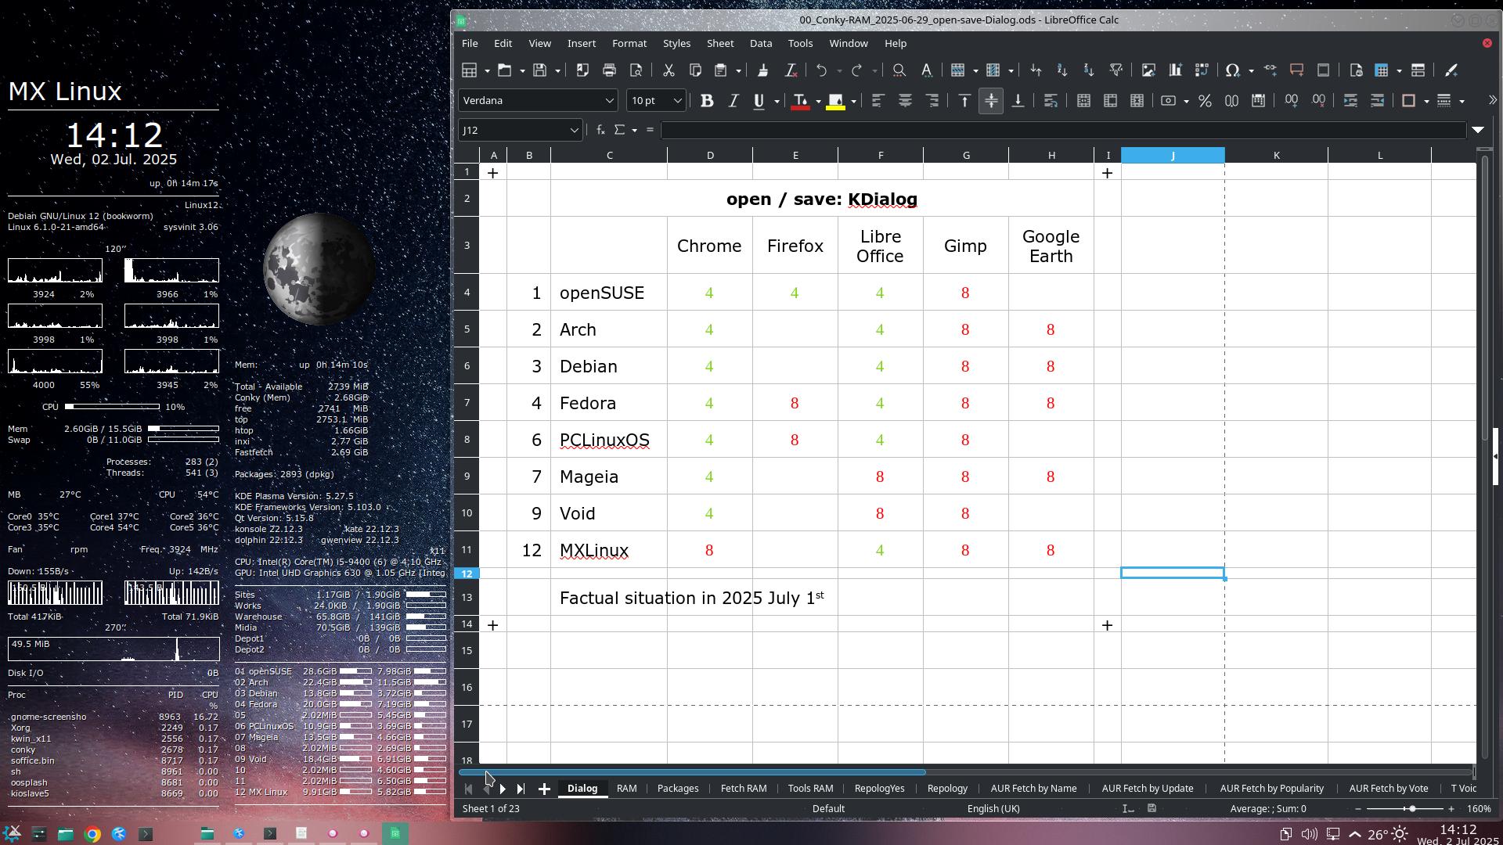Click the Undo arrow icon
The height and width of the screenshot is (845, 1503).
pyautogui.click(x=821, y=70)
